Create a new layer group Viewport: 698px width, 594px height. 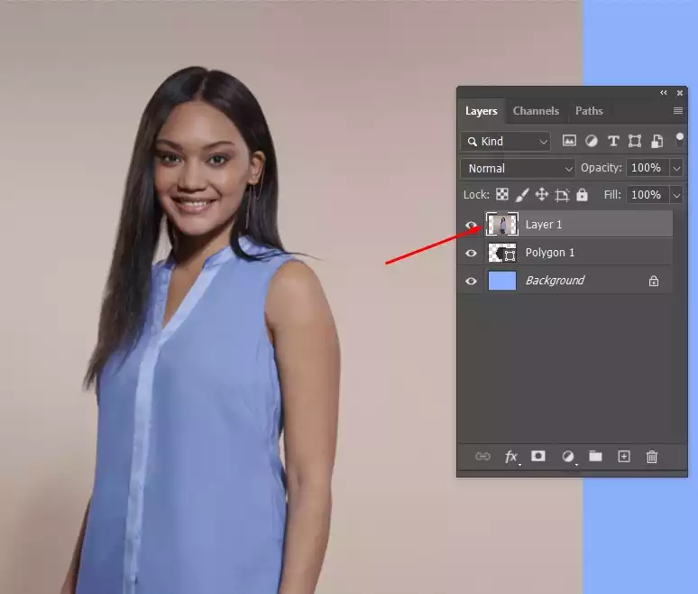tap(595, 456)
